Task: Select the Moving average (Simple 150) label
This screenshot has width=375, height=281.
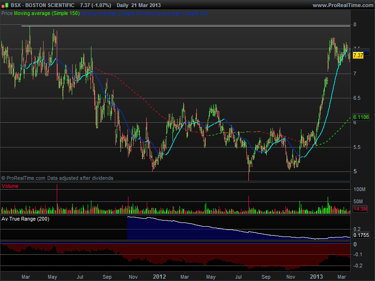Action: coord(47,14)
